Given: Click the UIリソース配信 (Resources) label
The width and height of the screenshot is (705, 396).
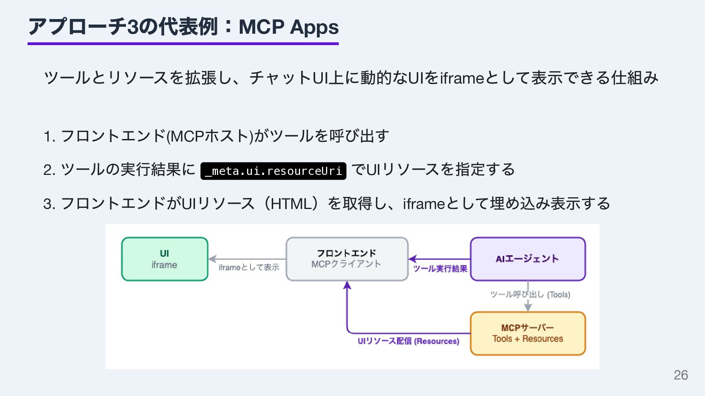Looking at the screenshot, I should 408,341.
